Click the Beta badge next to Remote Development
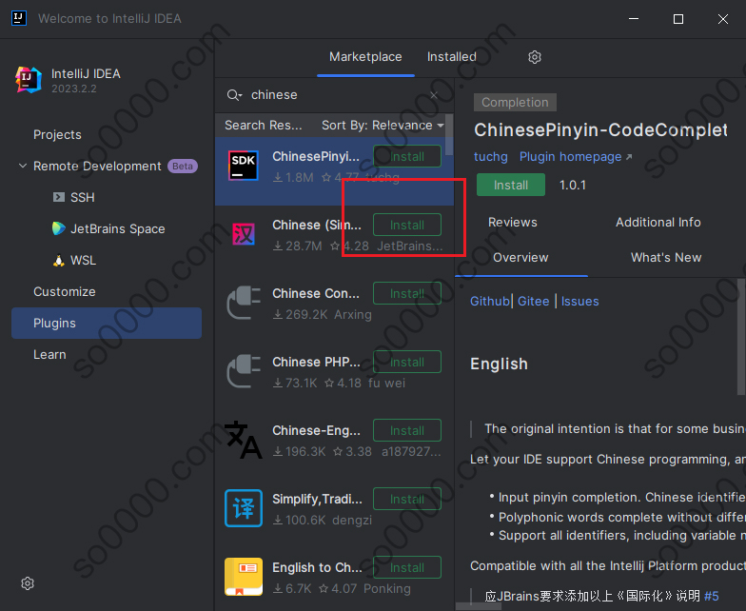Image resolution: width=746 pixels, height=611 pixels. (183, 166)
